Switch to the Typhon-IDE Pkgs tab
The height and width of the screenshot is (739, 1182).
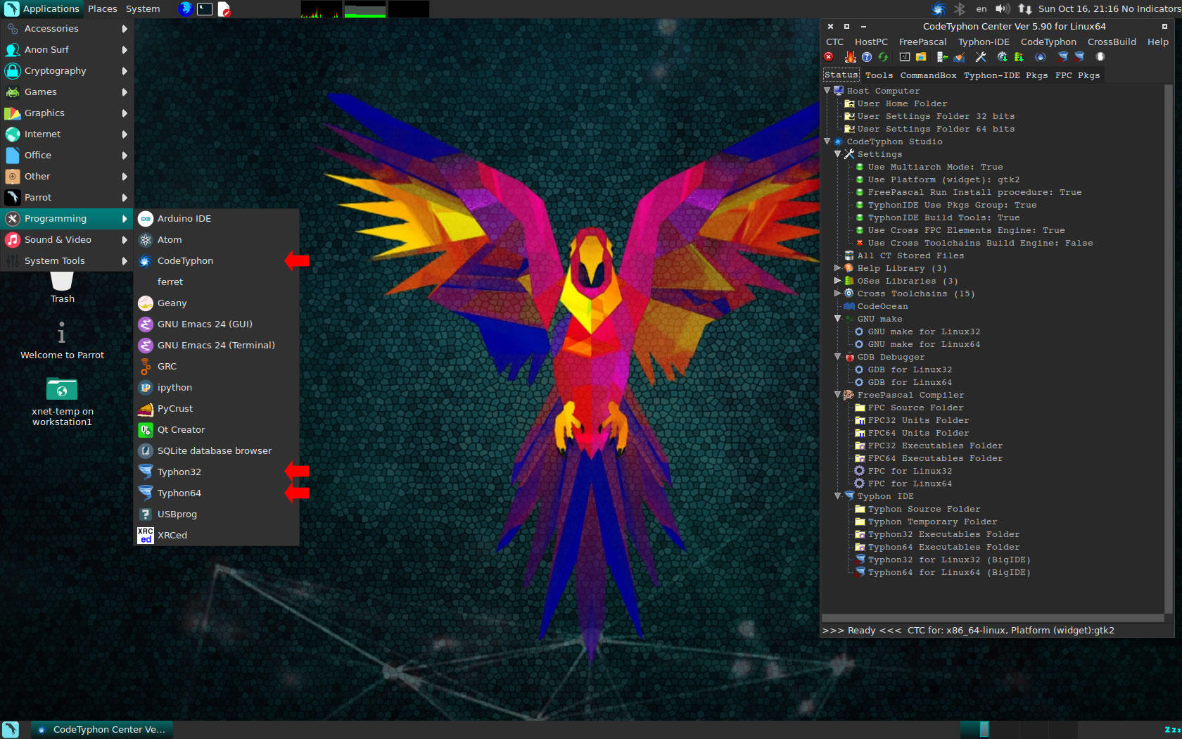pyautogui.click(x=1005, y=75)
